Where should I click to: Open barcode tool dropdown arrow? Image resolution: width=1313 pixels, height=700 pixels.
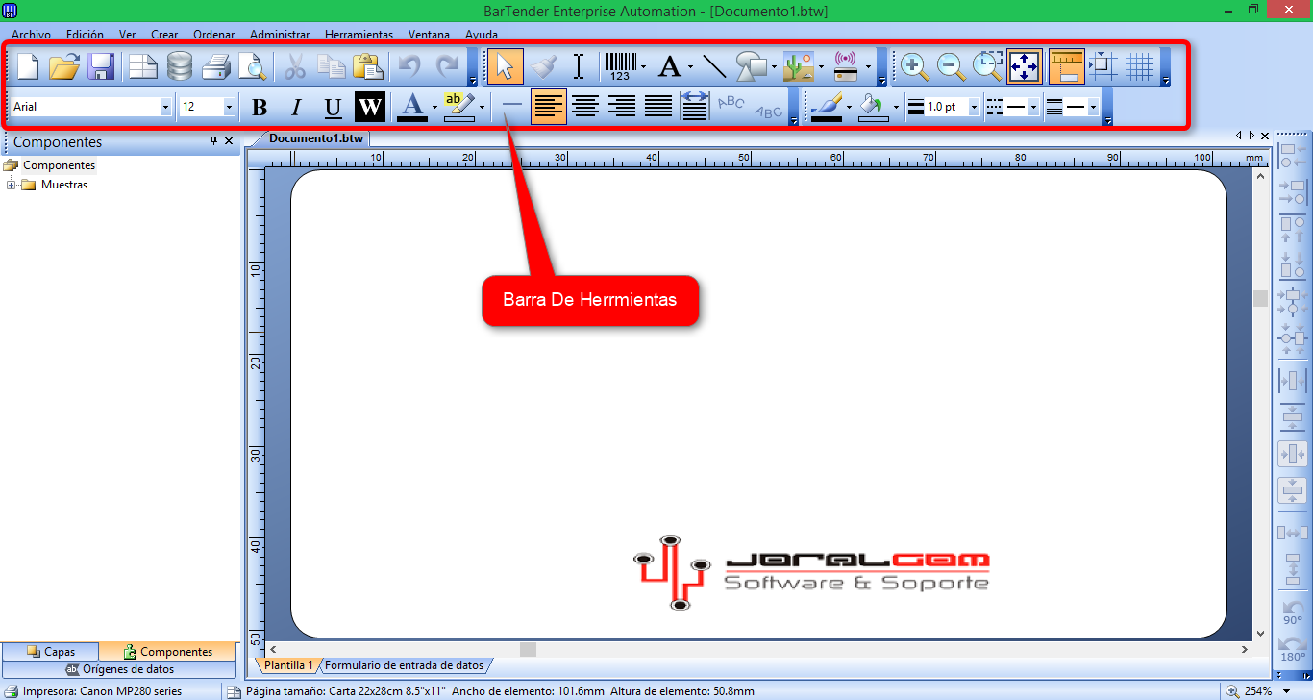[x=643, y=67]
